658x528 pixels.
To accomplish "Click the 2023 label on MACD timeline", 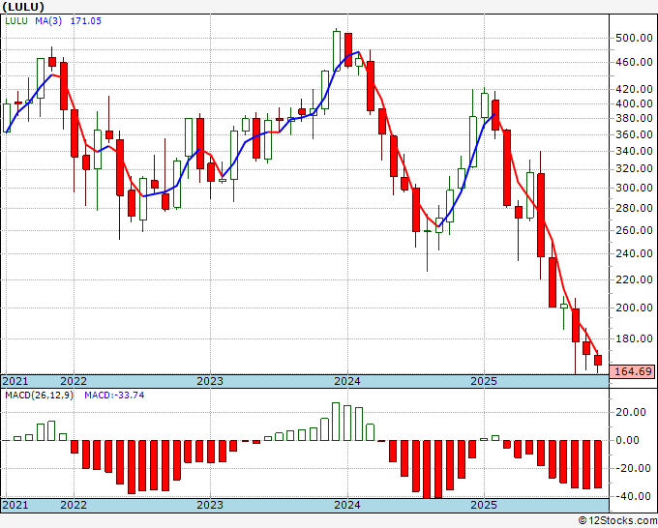I will (210, 505).
